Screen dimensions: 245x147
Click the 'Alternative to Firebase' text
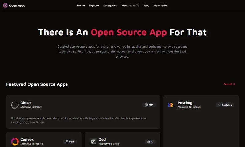click(32, 144)
